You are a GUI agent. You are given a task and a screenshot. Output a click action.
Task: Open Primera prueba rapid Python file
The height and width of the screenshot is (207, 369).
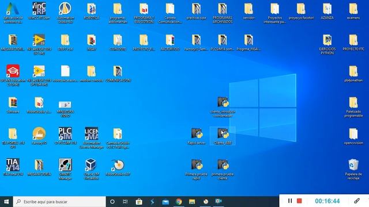pos(196,169)
